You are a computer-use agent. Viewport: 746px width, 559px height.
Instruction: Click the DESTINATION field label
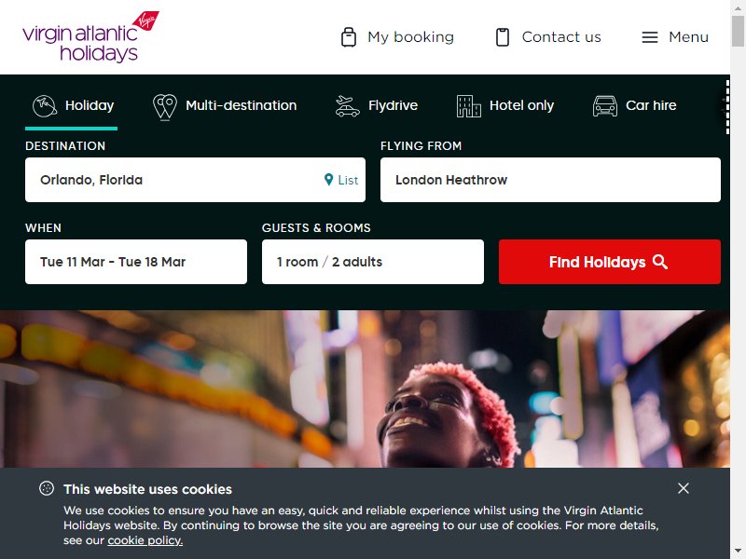click(65, 146)
